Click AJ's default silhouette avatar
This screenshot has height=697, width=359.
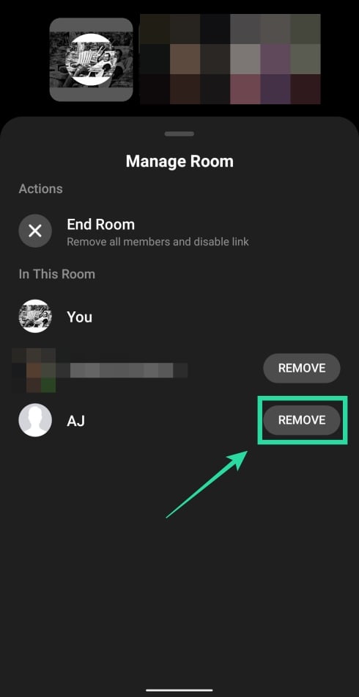click(x=35, y=420)
